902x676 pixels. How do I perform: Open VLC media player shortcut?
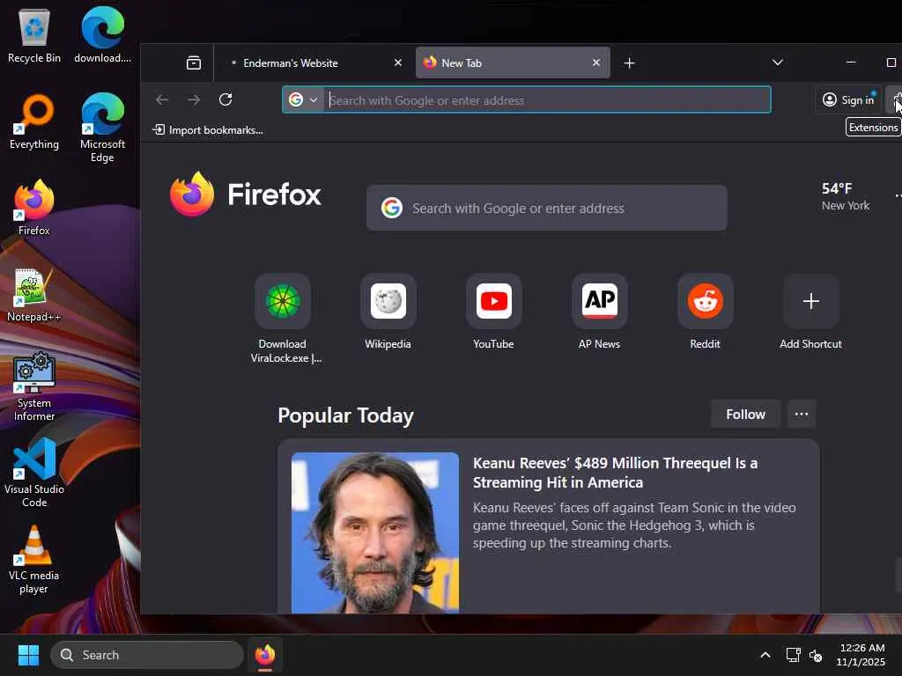pyautogui.click(x=34, y=559)
